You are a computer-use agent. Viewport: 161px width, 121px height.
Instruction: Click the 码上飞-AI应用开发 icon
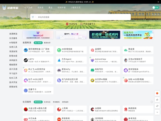point(26,70)
